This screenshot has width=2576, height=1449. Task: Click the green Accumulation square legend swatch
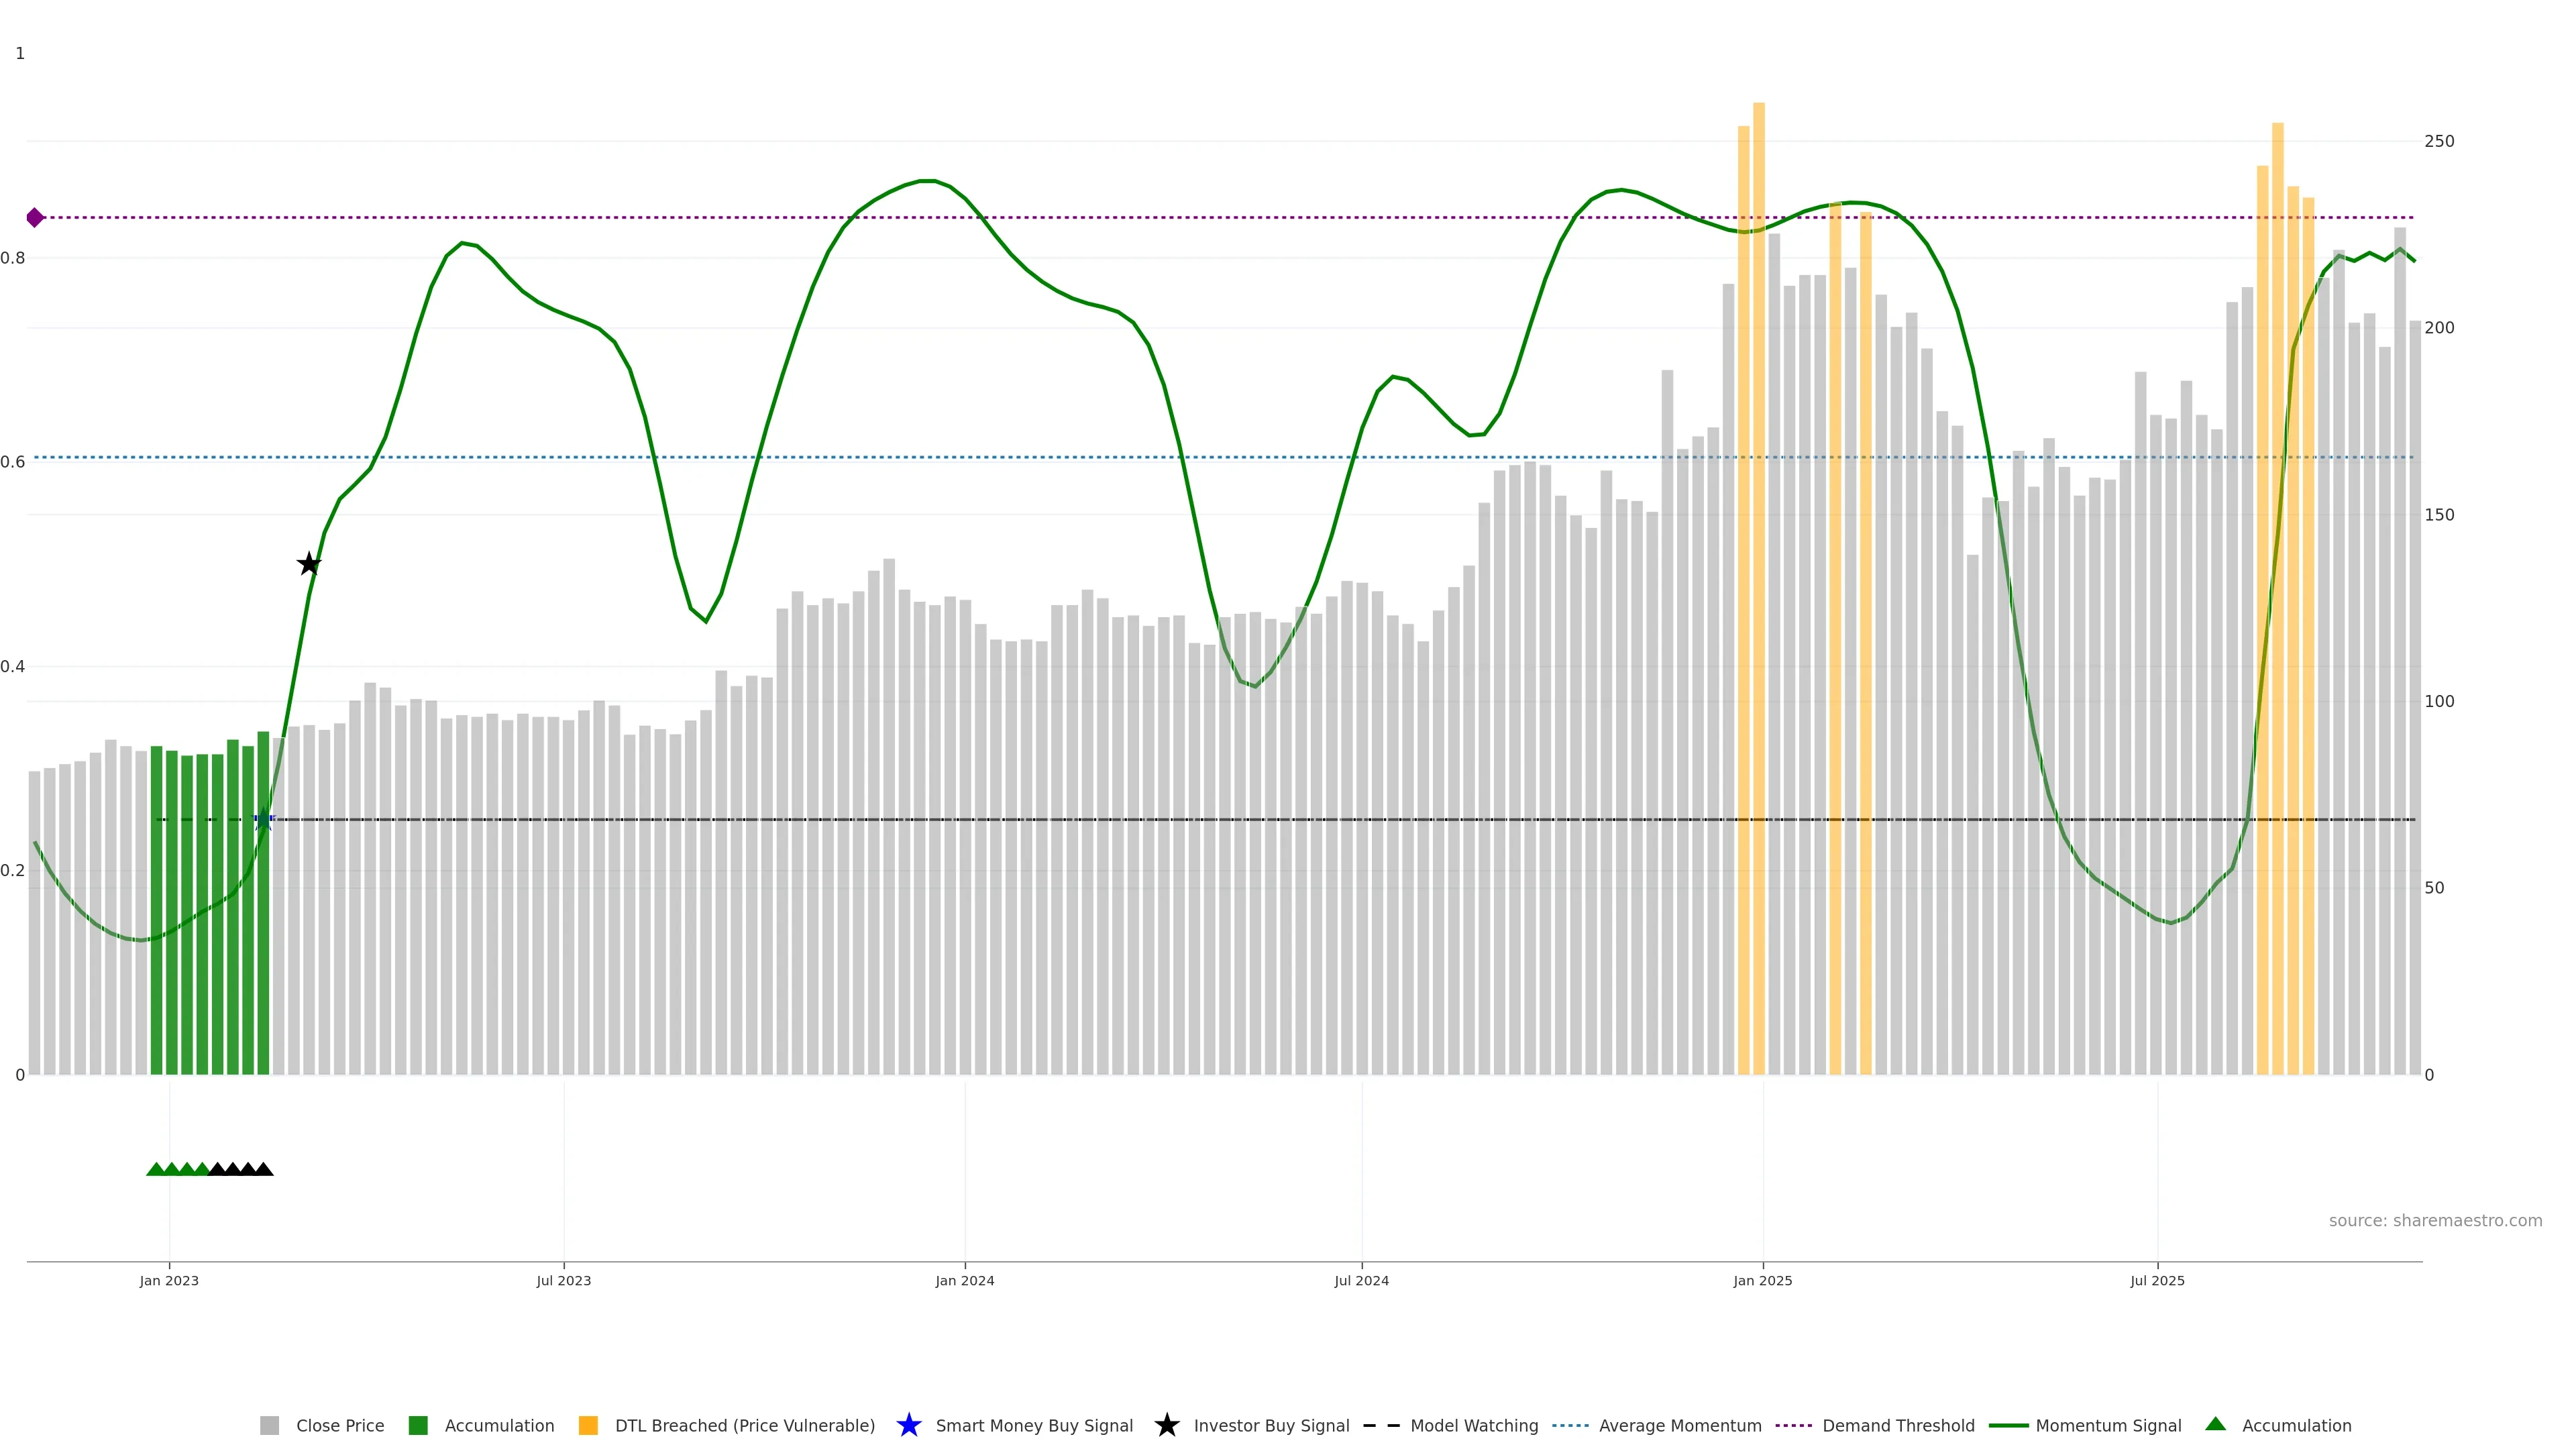click(x=418, y=1425)
